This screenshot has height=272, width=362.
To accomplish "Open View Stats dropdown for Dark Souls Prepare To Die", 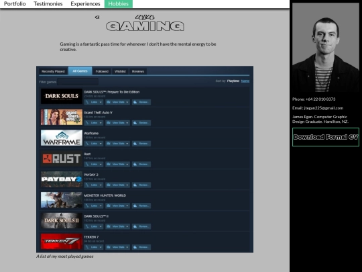I will [117, 102].
